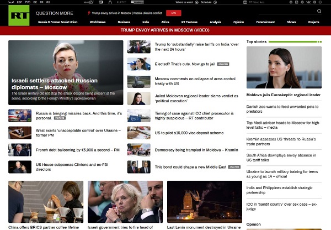Open 'Ukraine to launch military training for teens'
Screen dimensions: 331x230
pyautogui.click(x=282, y=174)
